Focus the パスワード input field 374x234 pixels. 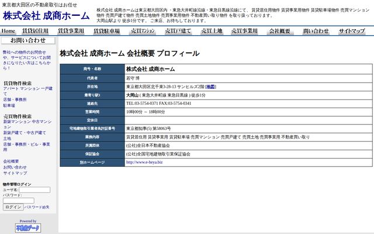(x=19, y=201)
